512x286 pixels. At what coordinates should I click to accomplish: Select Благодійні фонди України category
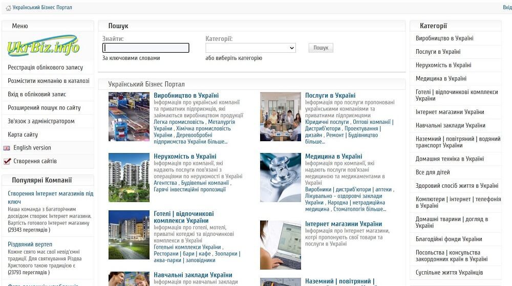449,239
